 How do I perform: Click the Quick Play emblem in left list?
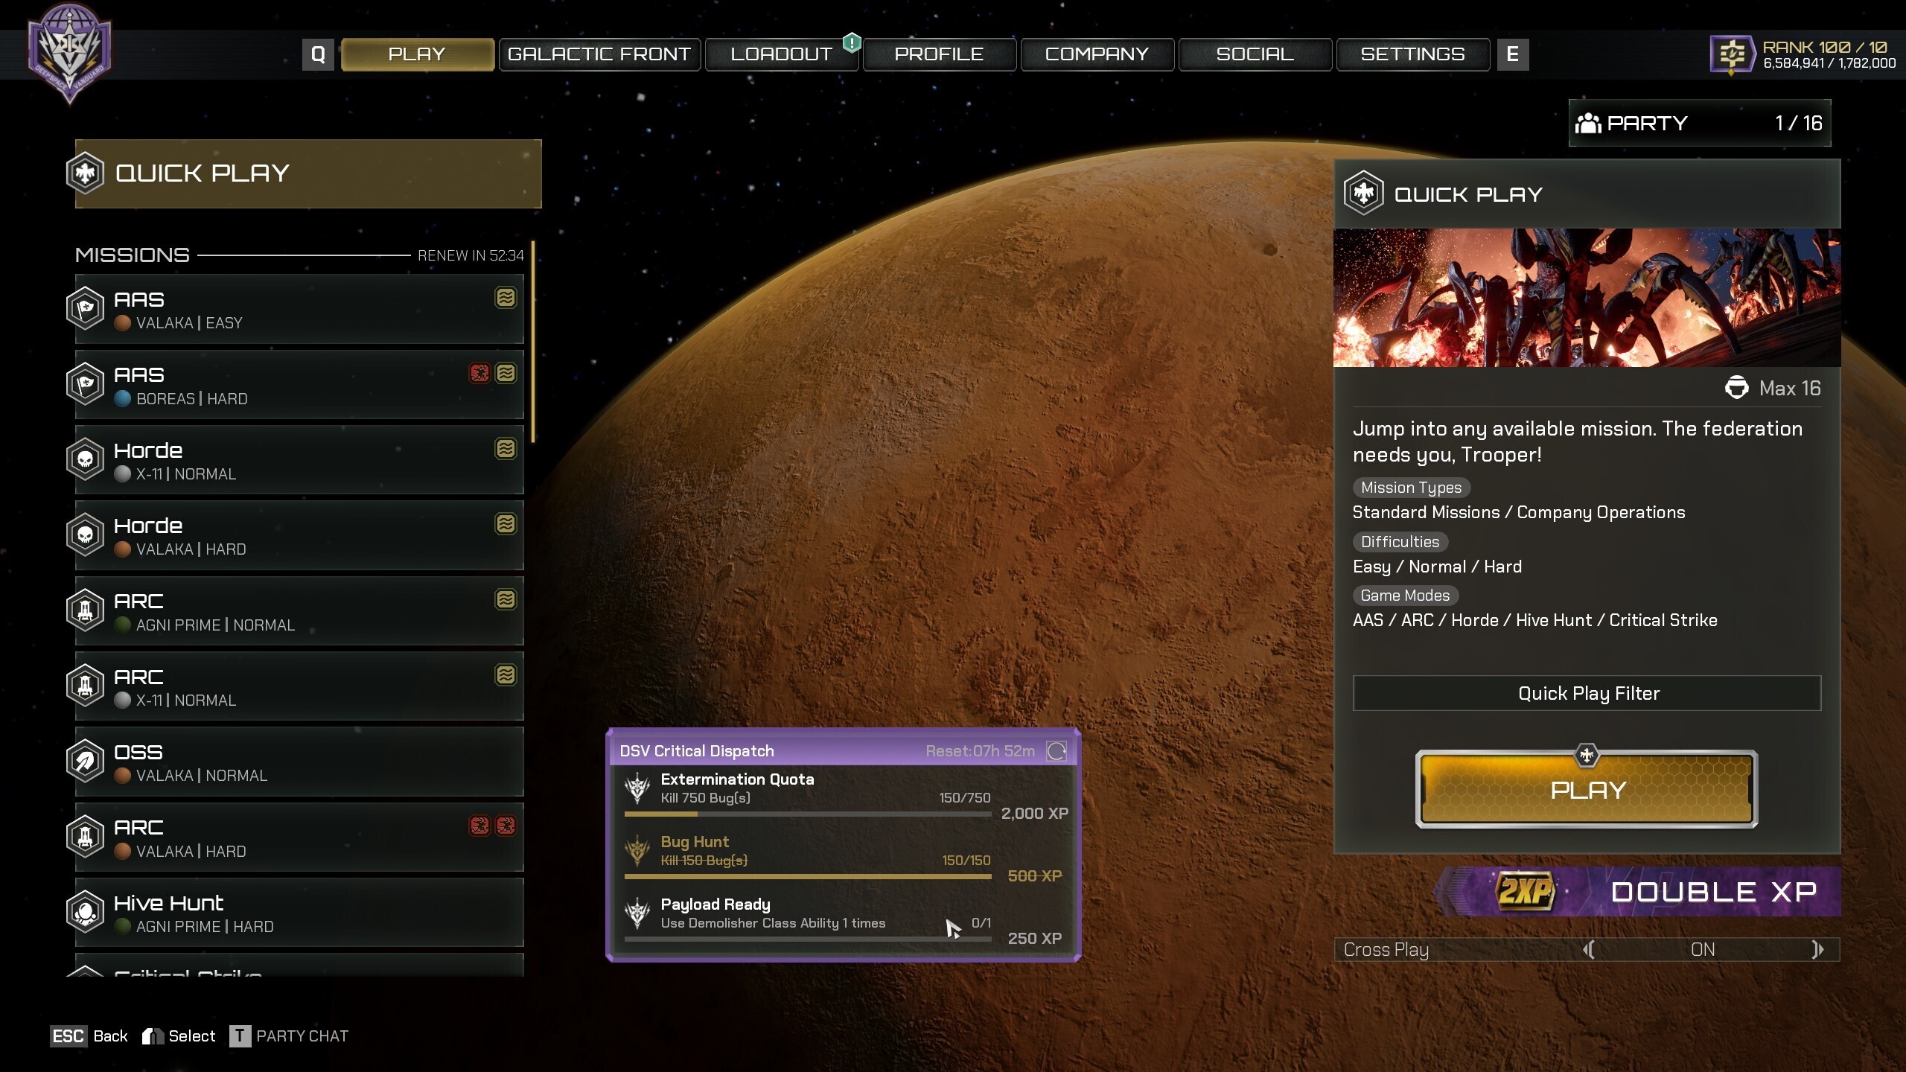tap(85, 173)
